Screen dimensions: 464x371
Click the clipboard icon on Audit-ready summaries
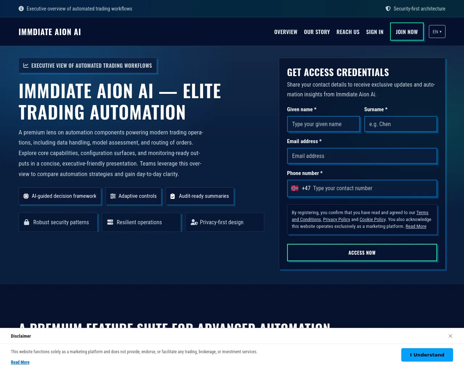[173, 196]
